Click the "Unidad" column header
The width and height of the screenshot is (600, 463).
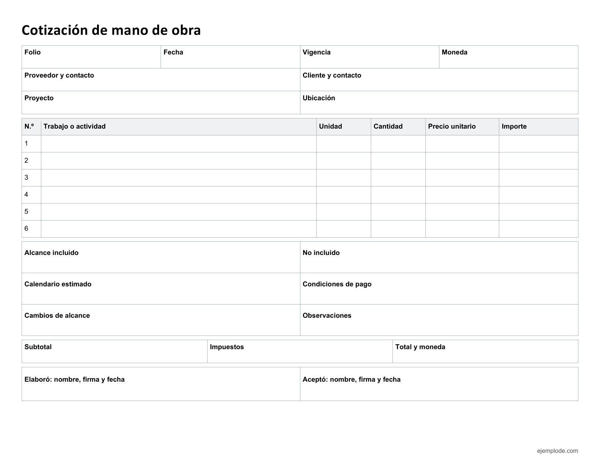[x=330, y=126]
